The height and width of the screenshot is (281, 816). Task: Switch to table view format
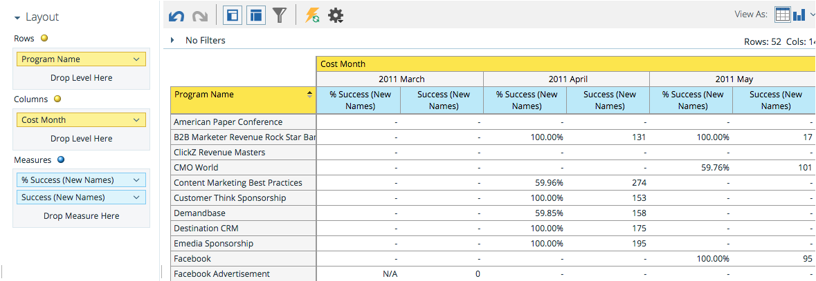(782, 14)
